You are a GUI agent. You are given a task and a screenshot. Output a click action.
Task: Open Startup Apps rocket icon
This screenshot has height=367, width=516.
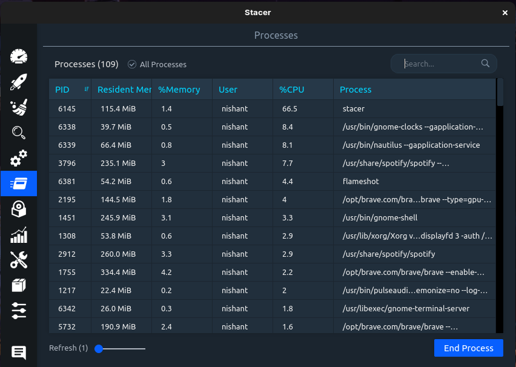pyautogui.click(x=19, y=82)
